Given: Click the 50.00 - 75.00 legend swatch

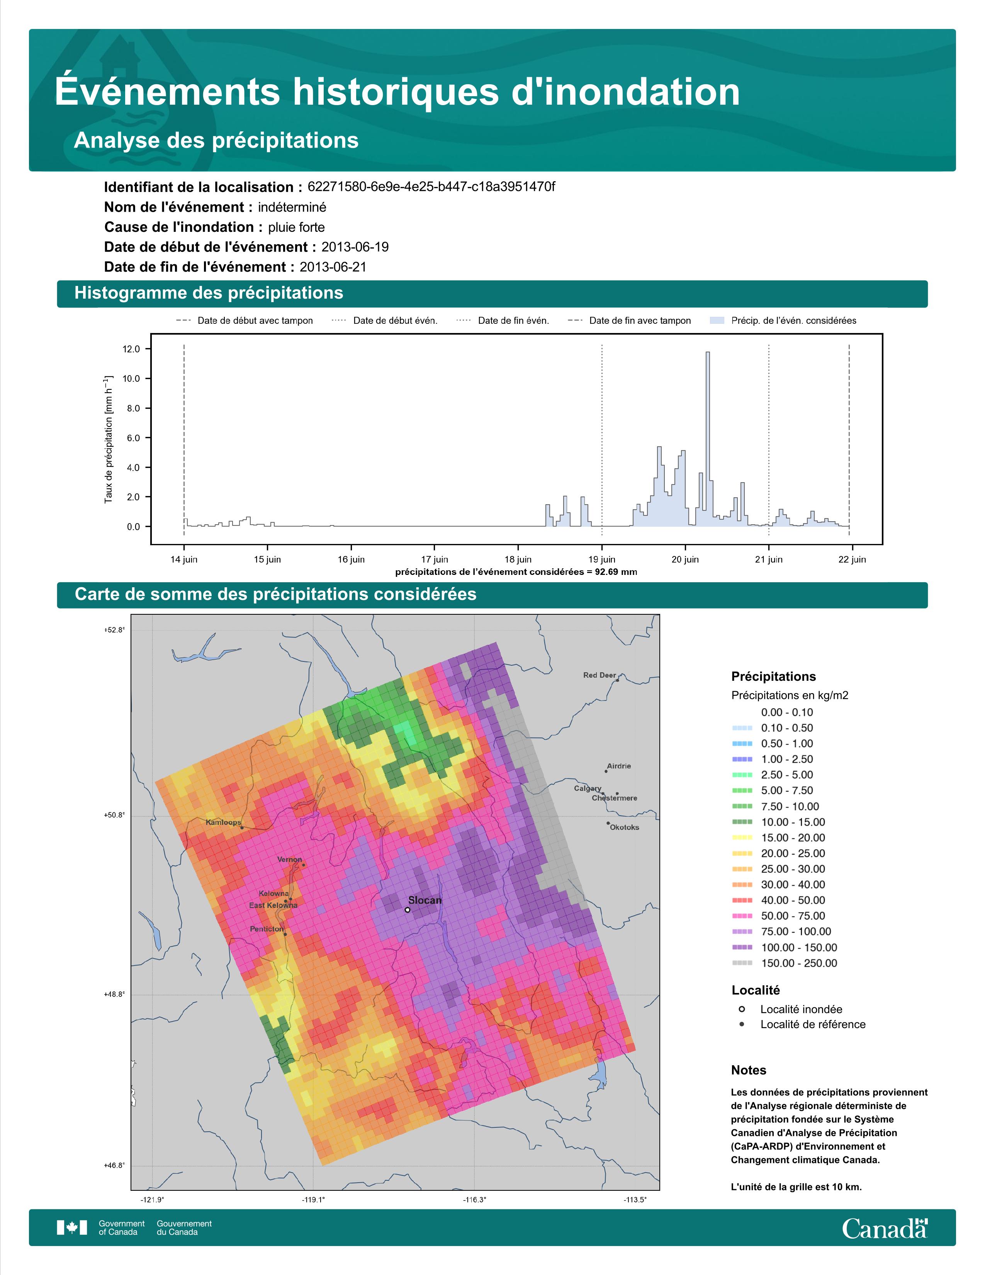Looking at the screenshot, I should click(742, 916).
